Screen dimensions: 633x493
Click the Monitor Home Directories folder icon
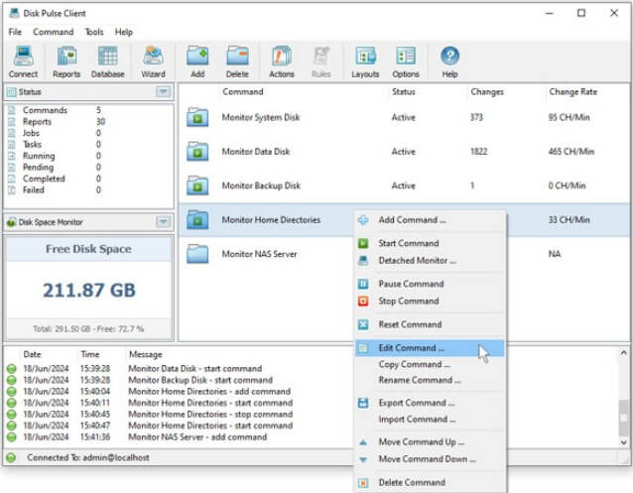(197, 219)
